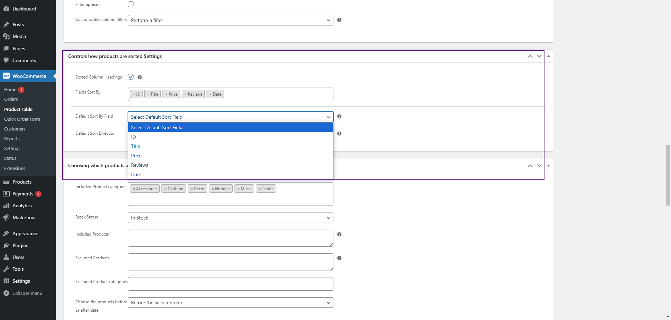Screen dimensions: 671x320
Task: Open help tooltip for Customizable column filters
Action: click(339, 20)
